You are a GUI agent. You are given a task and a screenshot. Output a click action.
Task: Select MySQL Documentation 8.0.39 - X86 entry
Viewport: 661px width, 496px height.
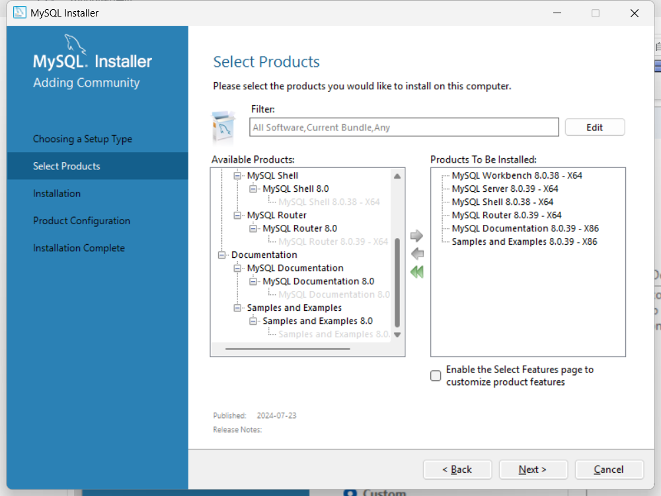pos(525,228)
